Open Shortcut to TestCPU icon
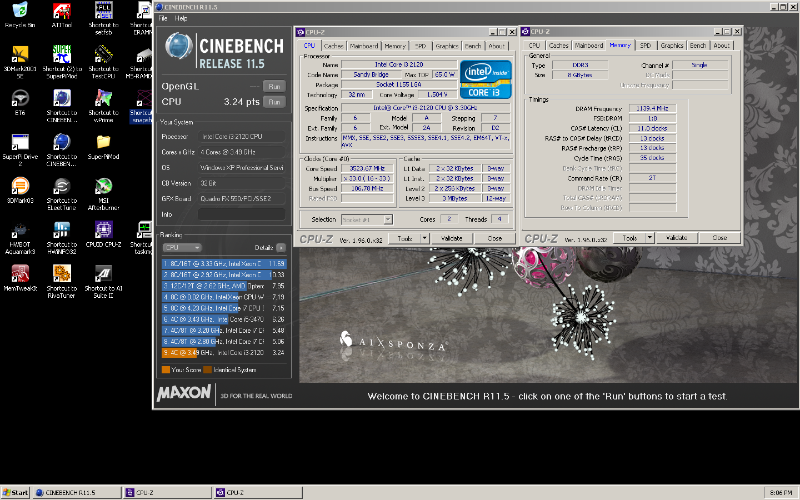 point(103,62)
